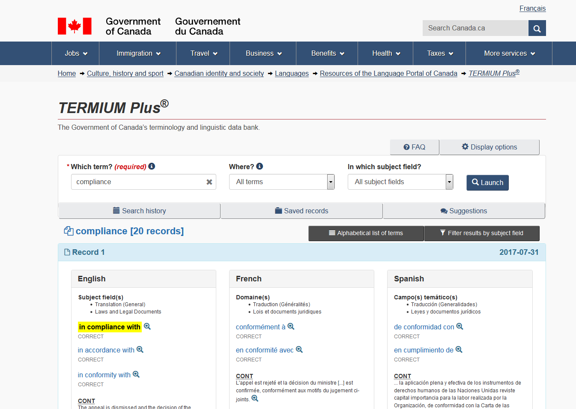
Task: Expand the Immigration menu
Action: (138, 54)
